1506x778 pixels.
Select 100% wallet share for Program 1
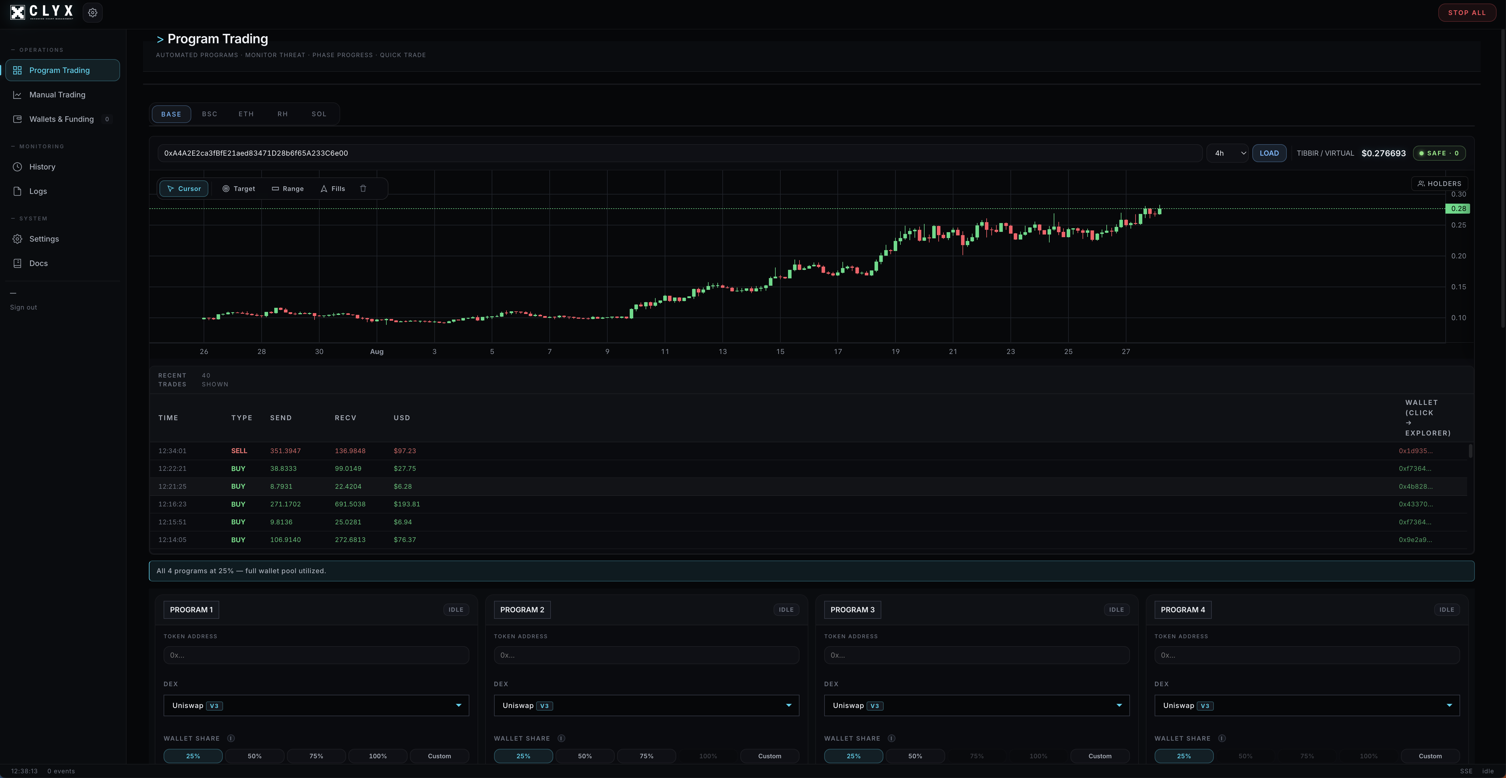[378, 757]
